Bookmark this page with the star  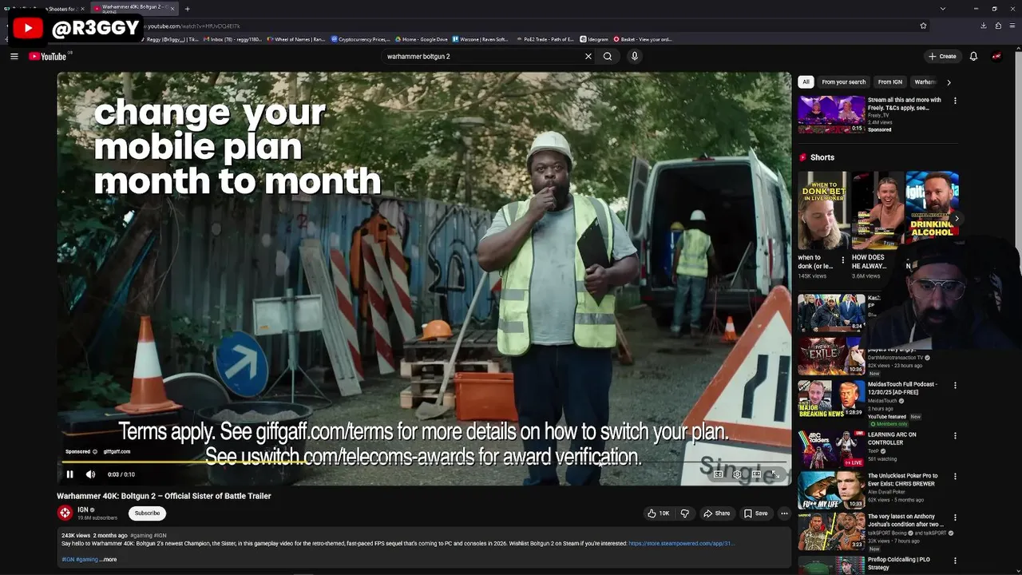coord(924,26)
